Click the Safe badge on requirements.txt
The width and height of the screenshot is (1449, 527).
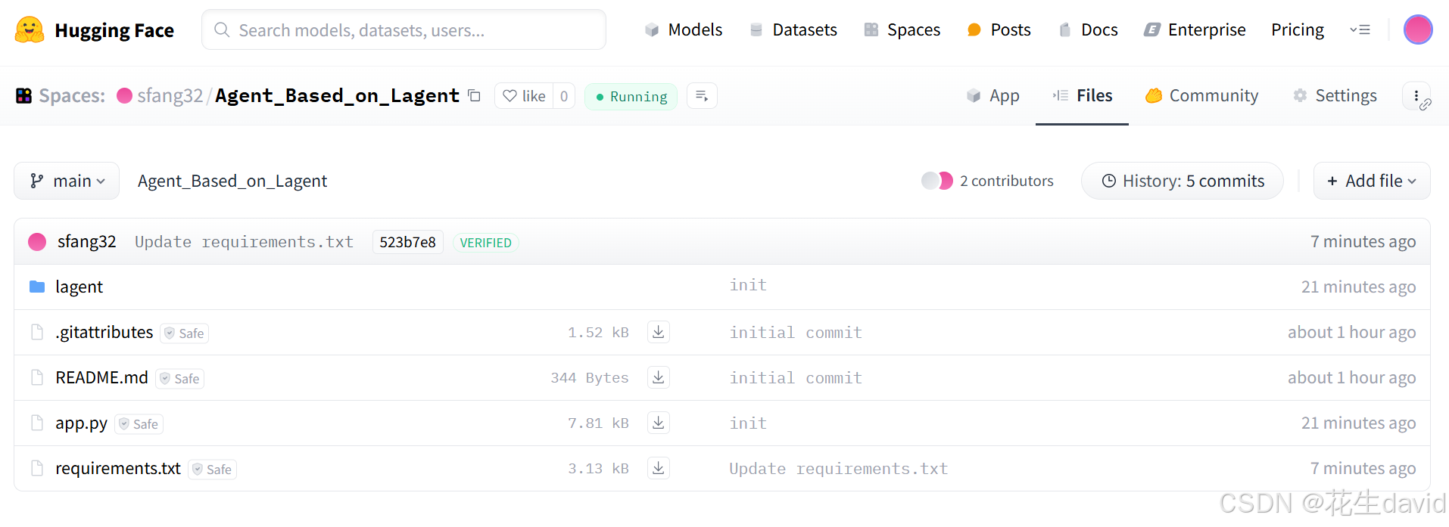tap(213, 470)
